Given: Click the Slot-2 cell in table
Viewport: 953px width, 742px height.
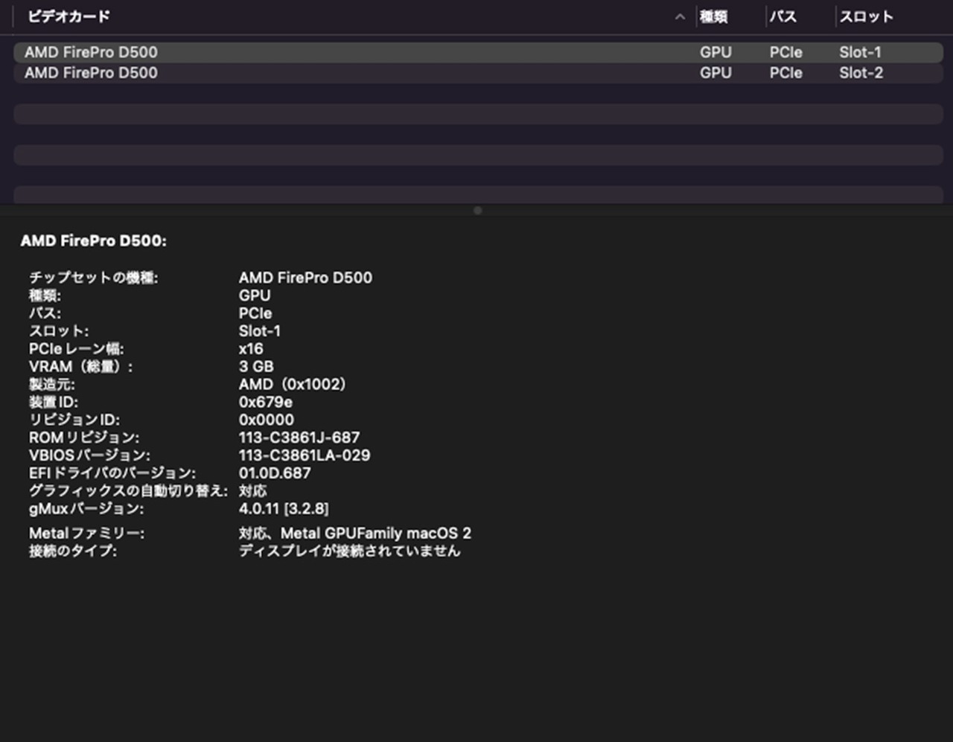Looking at the screenshot, I should 861,73.
